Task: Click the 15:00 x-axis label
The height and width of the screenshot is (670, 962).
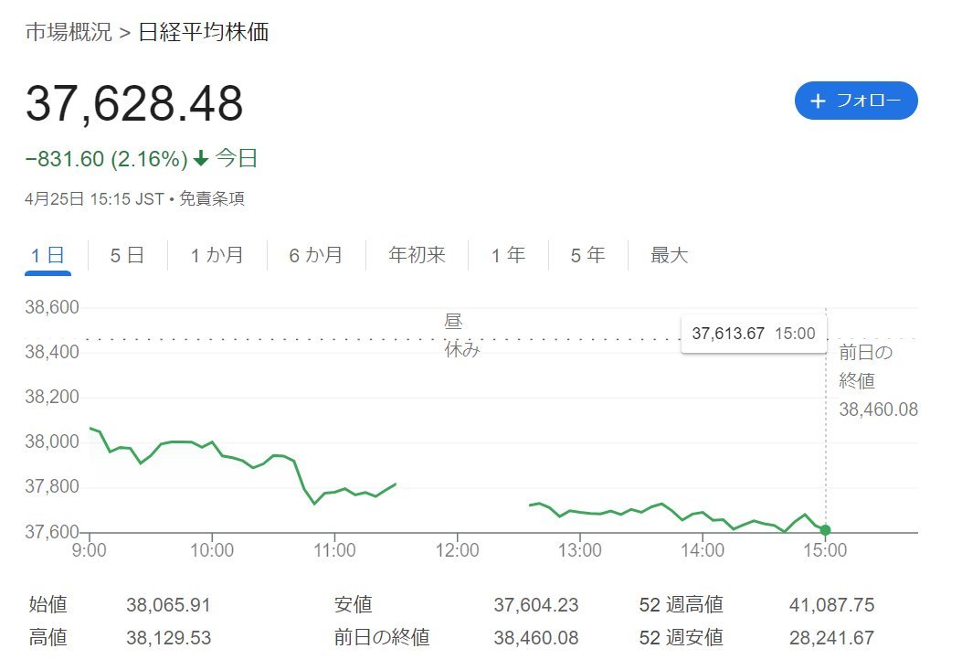Action: click(x=825, y=549)
